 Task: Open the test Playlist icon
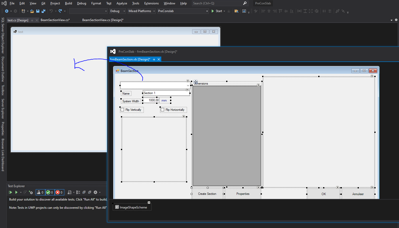click(69, 192)
